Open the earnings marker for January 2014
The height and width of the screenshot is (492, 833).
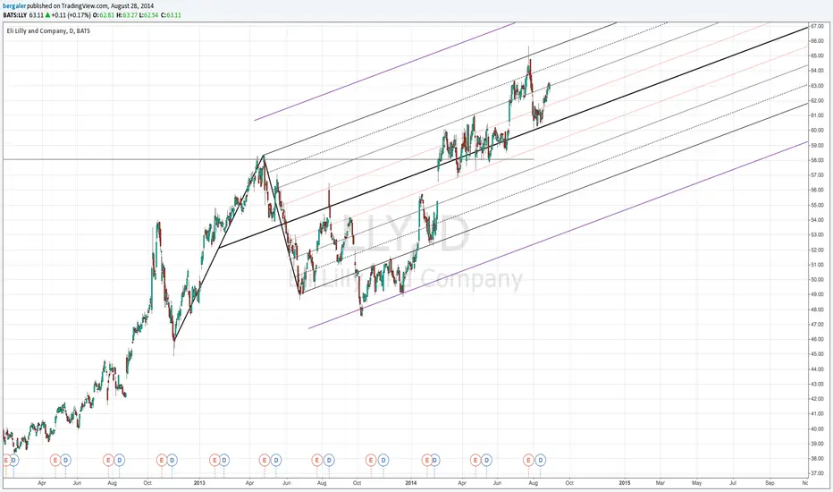(x=426, y=460)
